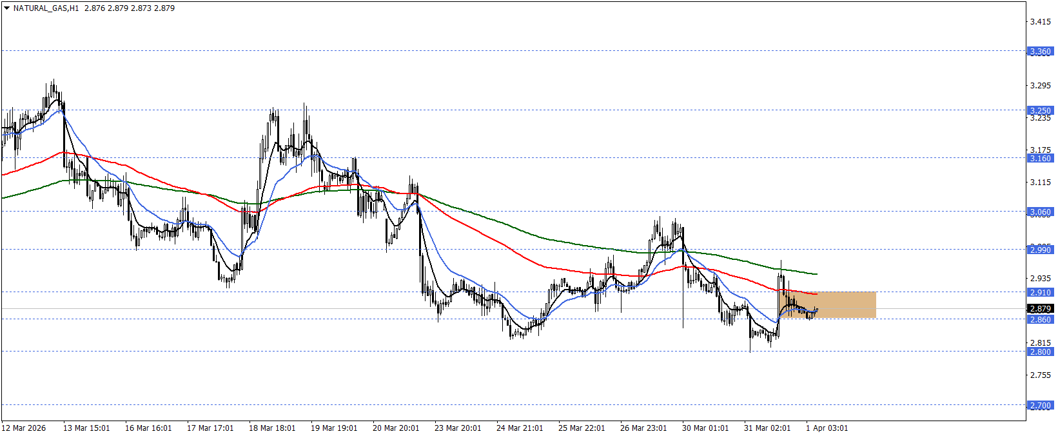Click the 2.700 price level label
1058x436 pixels.
[x=1040, y=406]
